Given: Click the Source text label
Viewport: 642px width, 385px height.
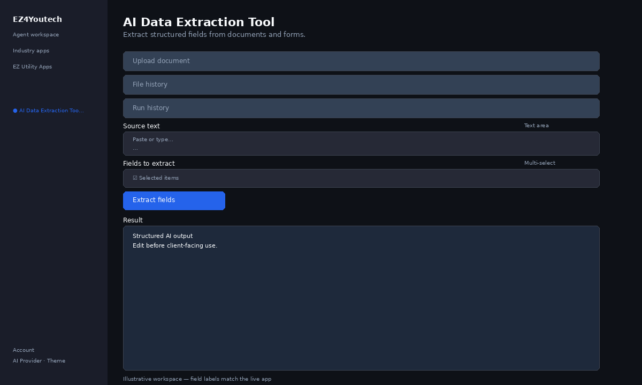Looking at the screenshot, I should 141,126.
